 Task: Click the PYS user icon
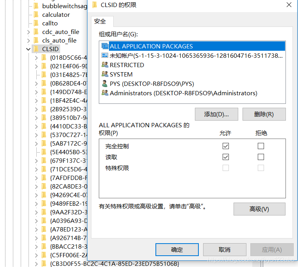click(104, 84)
